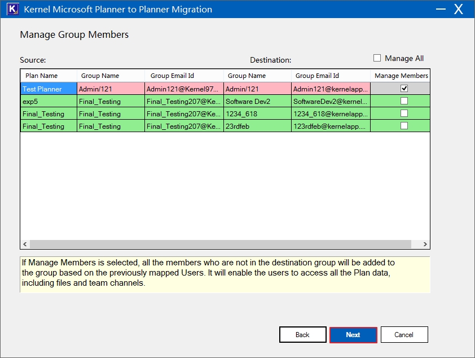Click Final_Testing group name in 1234_618 row

pos(111,113)
